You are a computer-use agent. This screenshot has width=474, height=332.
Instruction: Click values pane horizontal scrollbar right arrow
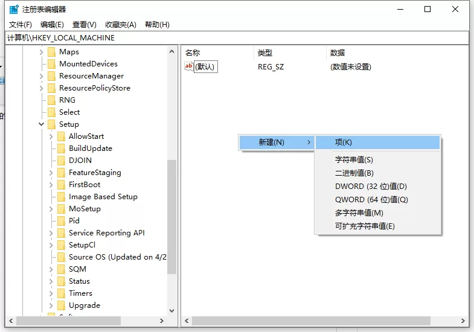(463, 321)
